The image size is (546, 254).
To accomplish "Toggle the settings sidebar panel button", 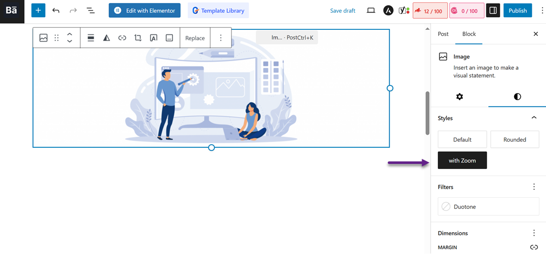I will tap(493, 10).
